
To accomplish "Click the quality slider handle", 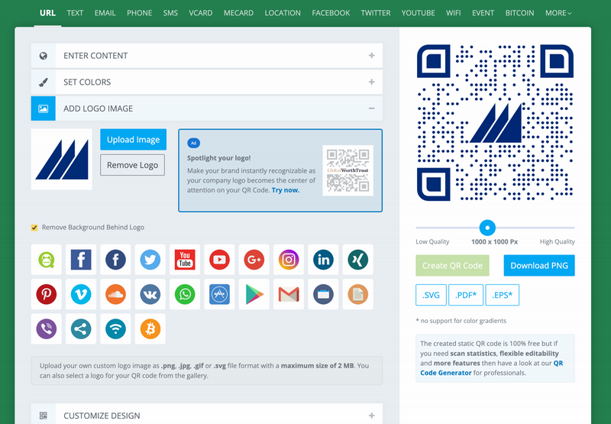I will (487, 228).
